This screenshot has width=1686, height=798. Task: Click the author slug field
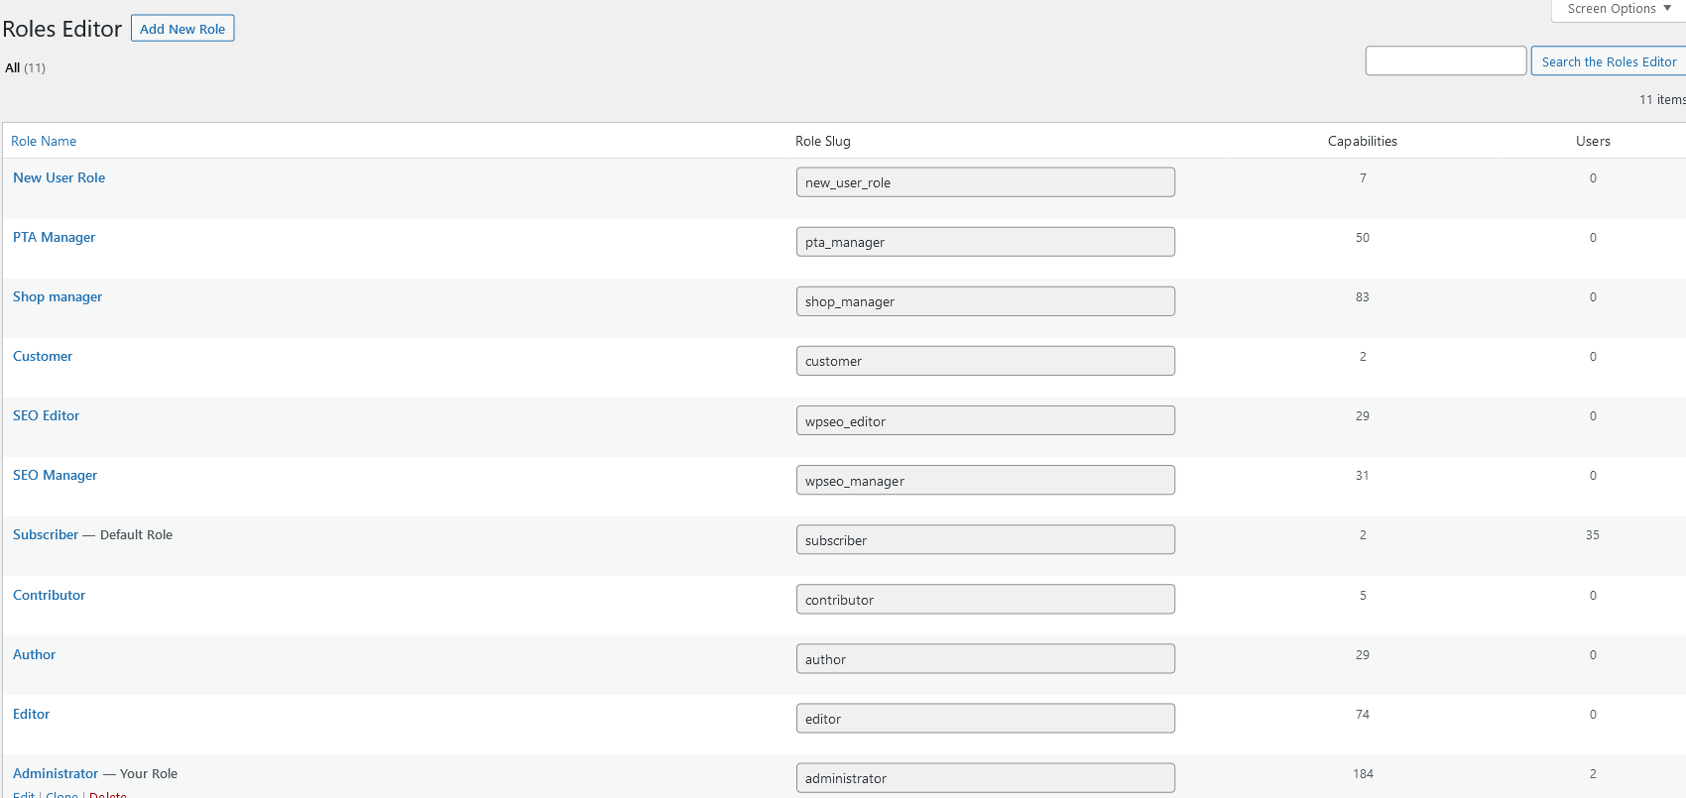tap(986, 658)
